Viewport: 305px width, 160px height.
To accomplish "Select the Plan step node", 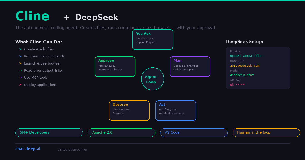I will click(190, 67).
